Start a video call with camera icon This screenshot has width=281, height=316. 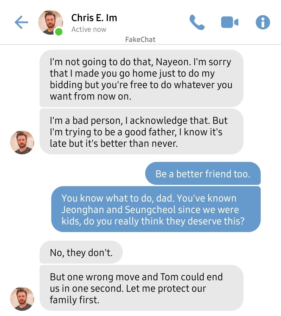tap(229, 22)
